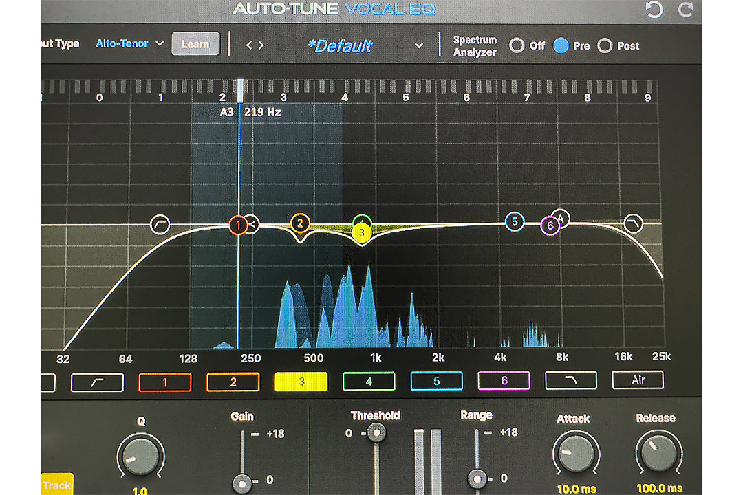This screenshot has height=495, width=743.
Task: Click the yellow Track button
Action: tap(57, 484)
